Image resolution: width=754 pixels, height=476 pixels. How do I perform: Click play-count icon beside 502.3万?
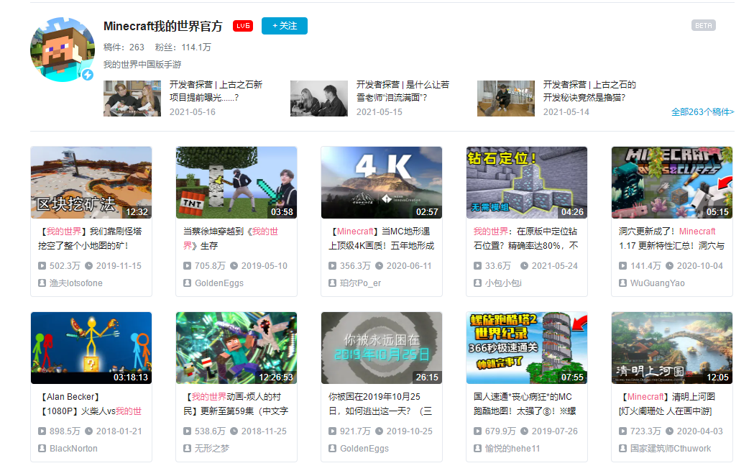coord(42,265)
